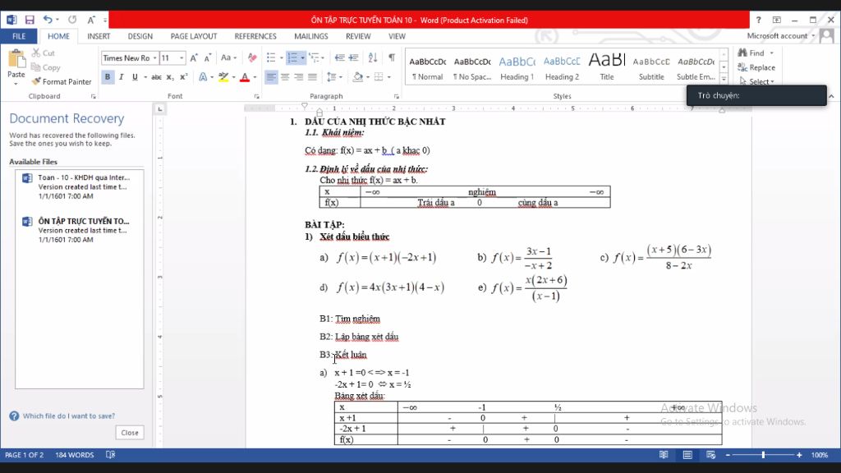Cut the selected text
Screen dimensions: 841x473
click(x=43, y=53)
